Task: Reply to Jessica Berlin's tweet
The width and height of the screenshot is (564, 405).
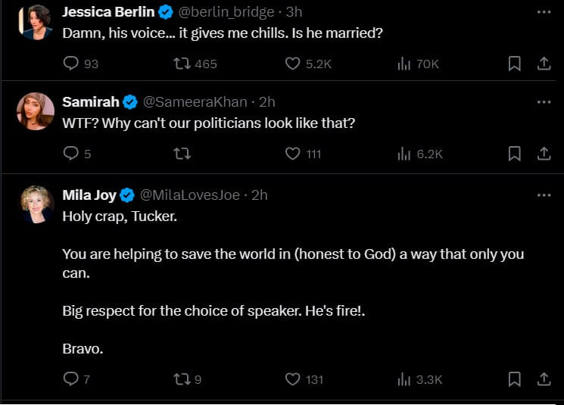Action: click(x=72, y=64)
